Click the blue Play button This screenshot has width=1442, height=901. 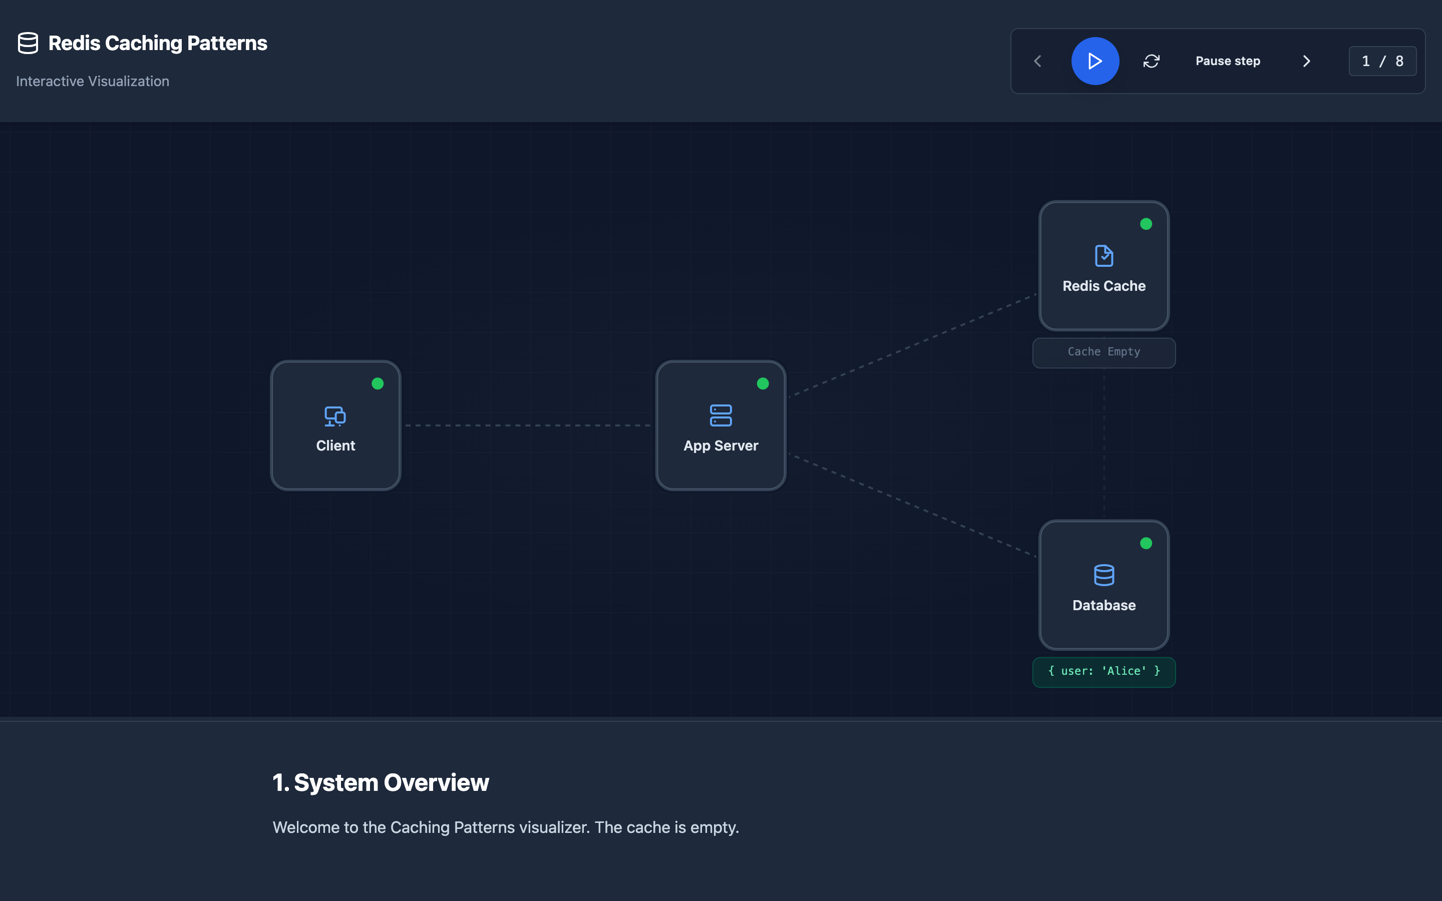click(x=1095, y=61)
